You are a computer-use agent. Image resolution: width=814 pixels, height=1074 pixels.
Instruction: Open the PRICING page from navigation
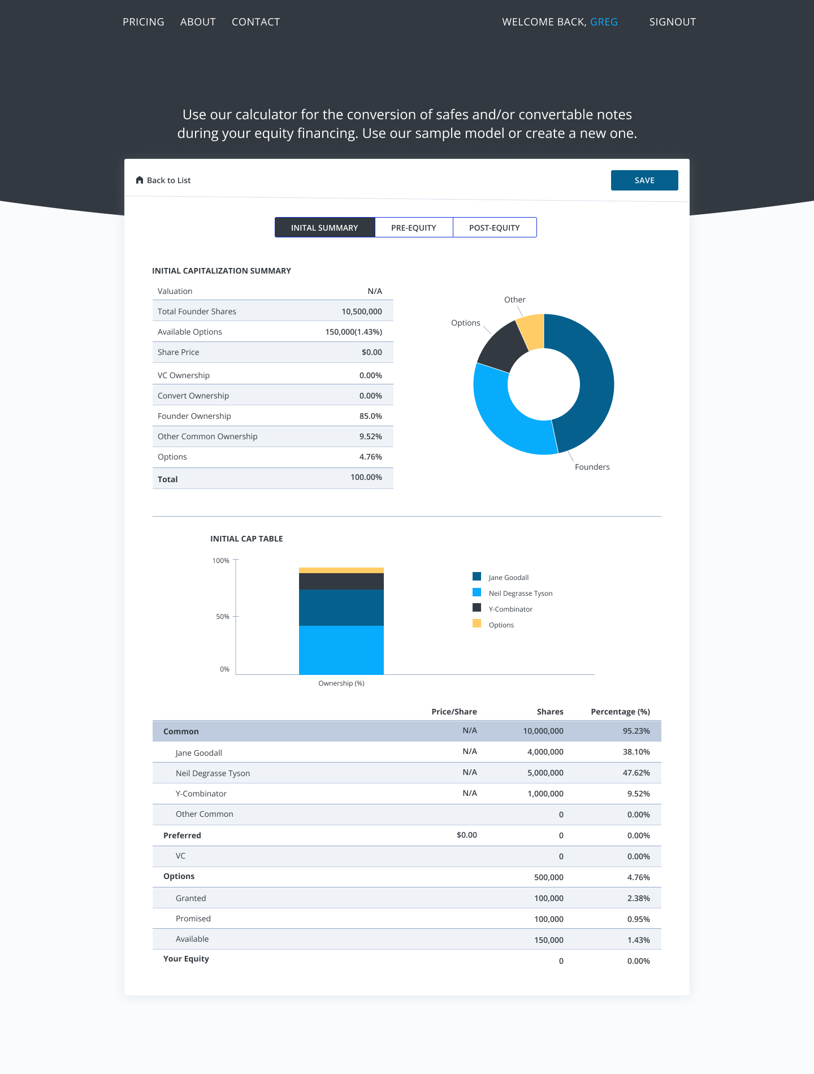point(143,22)
